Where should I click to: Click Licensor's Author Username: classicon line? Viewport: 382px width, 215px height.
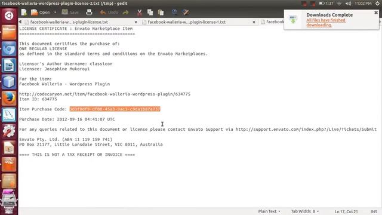point(66,64)
